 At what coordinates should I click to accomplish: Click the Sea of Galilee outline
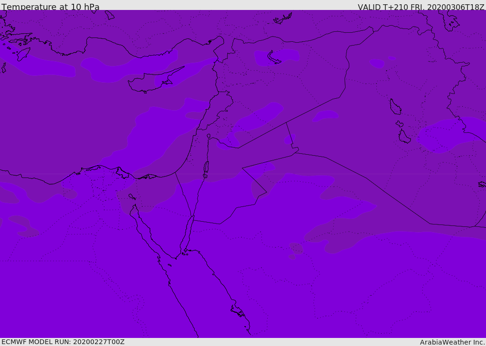[x=208, y=136]
